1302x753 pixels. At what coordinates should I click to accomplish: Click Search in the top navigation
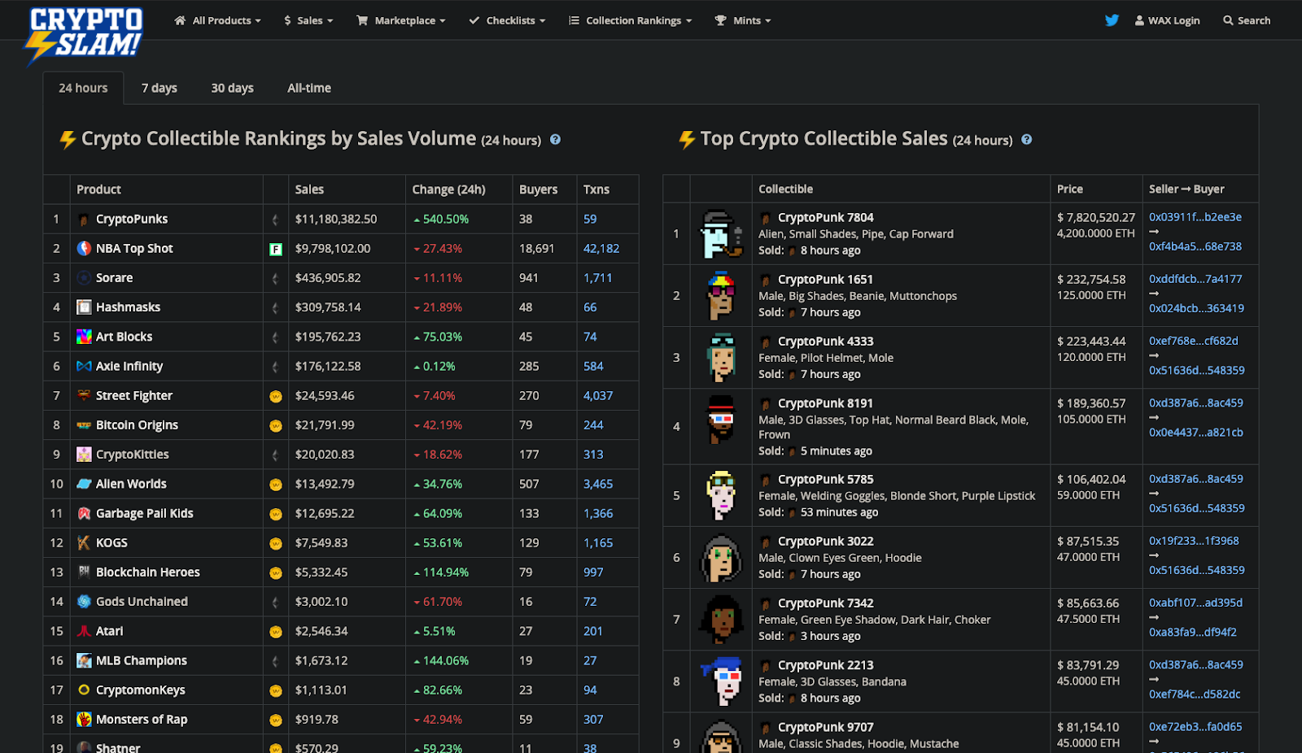pos(1247,20)
